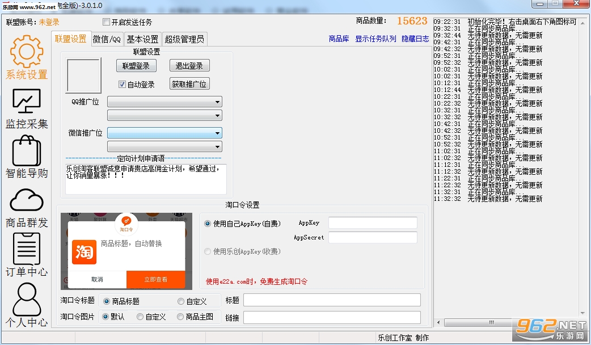Focus the AppKey input field
The image size is (591, 345).
tap(373, 223)
